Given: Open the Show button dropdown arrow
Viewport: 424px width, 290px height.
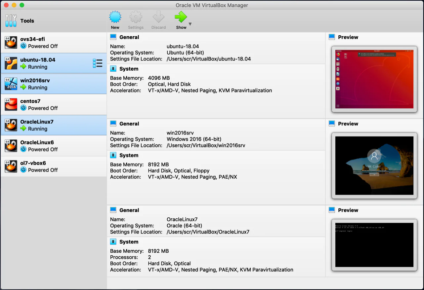Looking at the screenshot, I should point(190,24).
